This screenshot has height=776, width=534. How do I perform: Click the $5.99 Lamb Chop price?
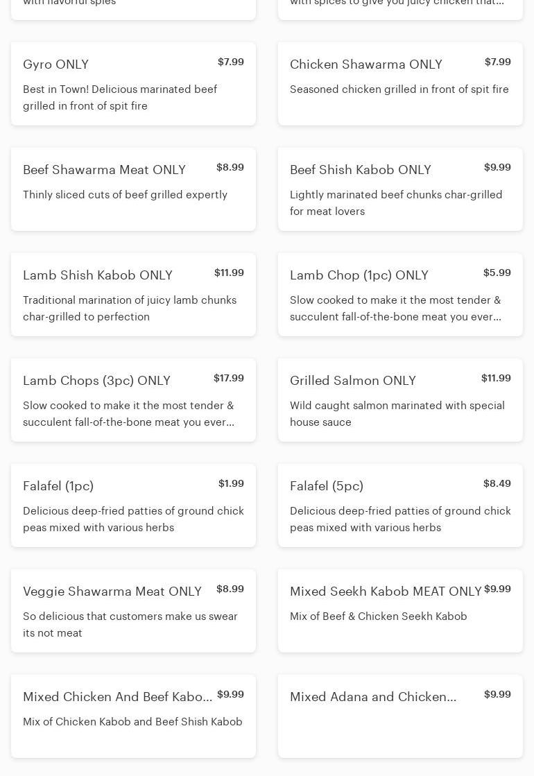coord(497,273)
